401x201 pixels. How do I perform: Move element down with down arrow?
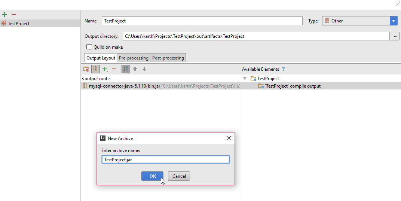pos(144,69)
